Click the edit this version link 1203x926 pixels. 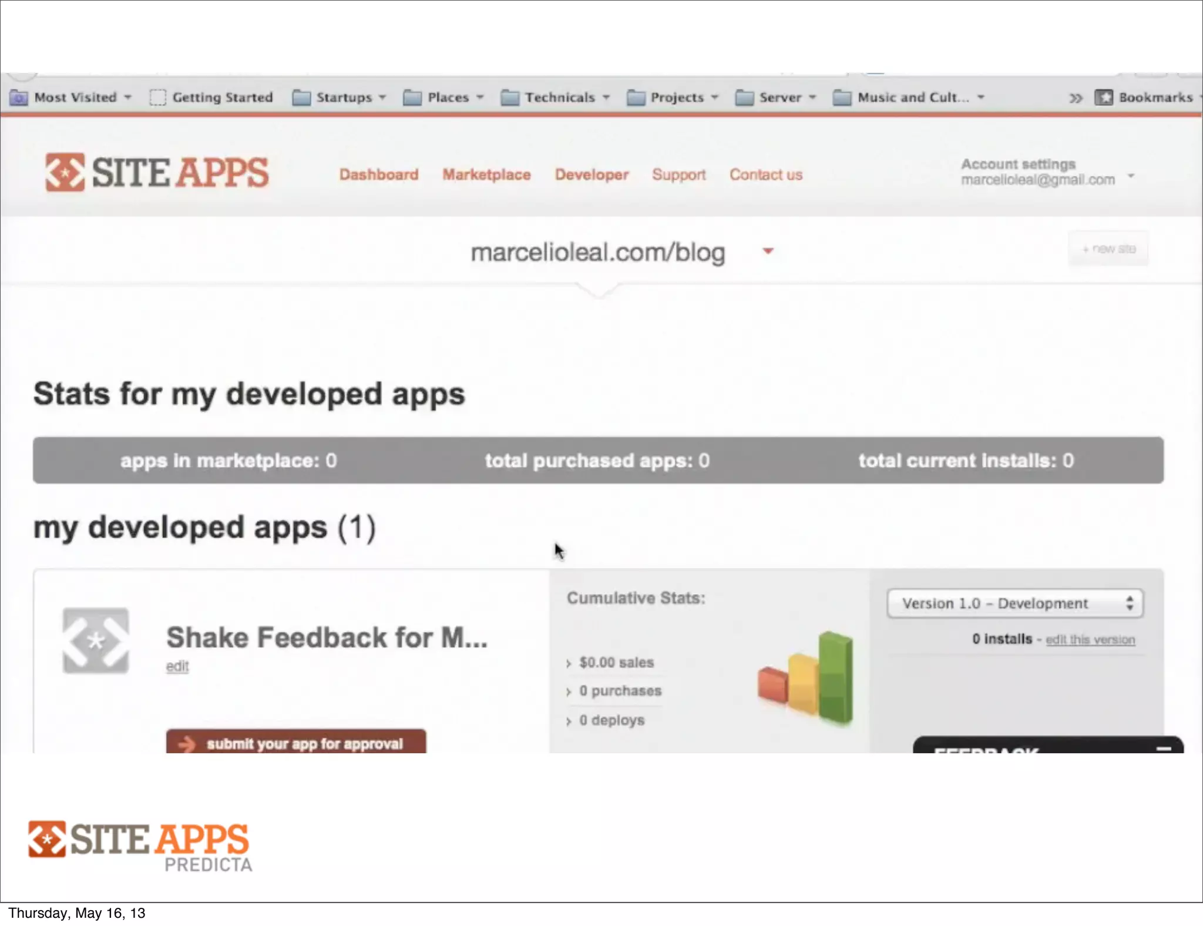point(1090,639)
